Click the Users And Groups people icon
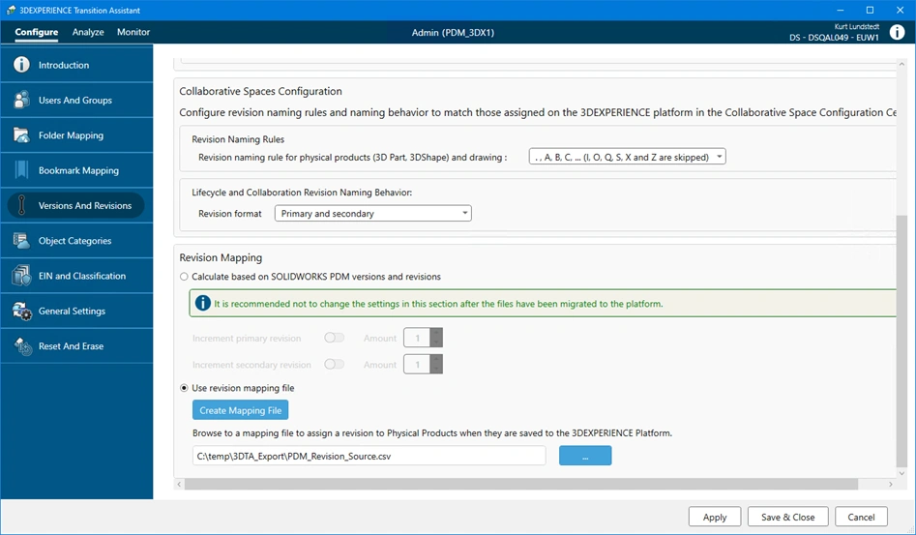The image size is (916, 535). 21,100
